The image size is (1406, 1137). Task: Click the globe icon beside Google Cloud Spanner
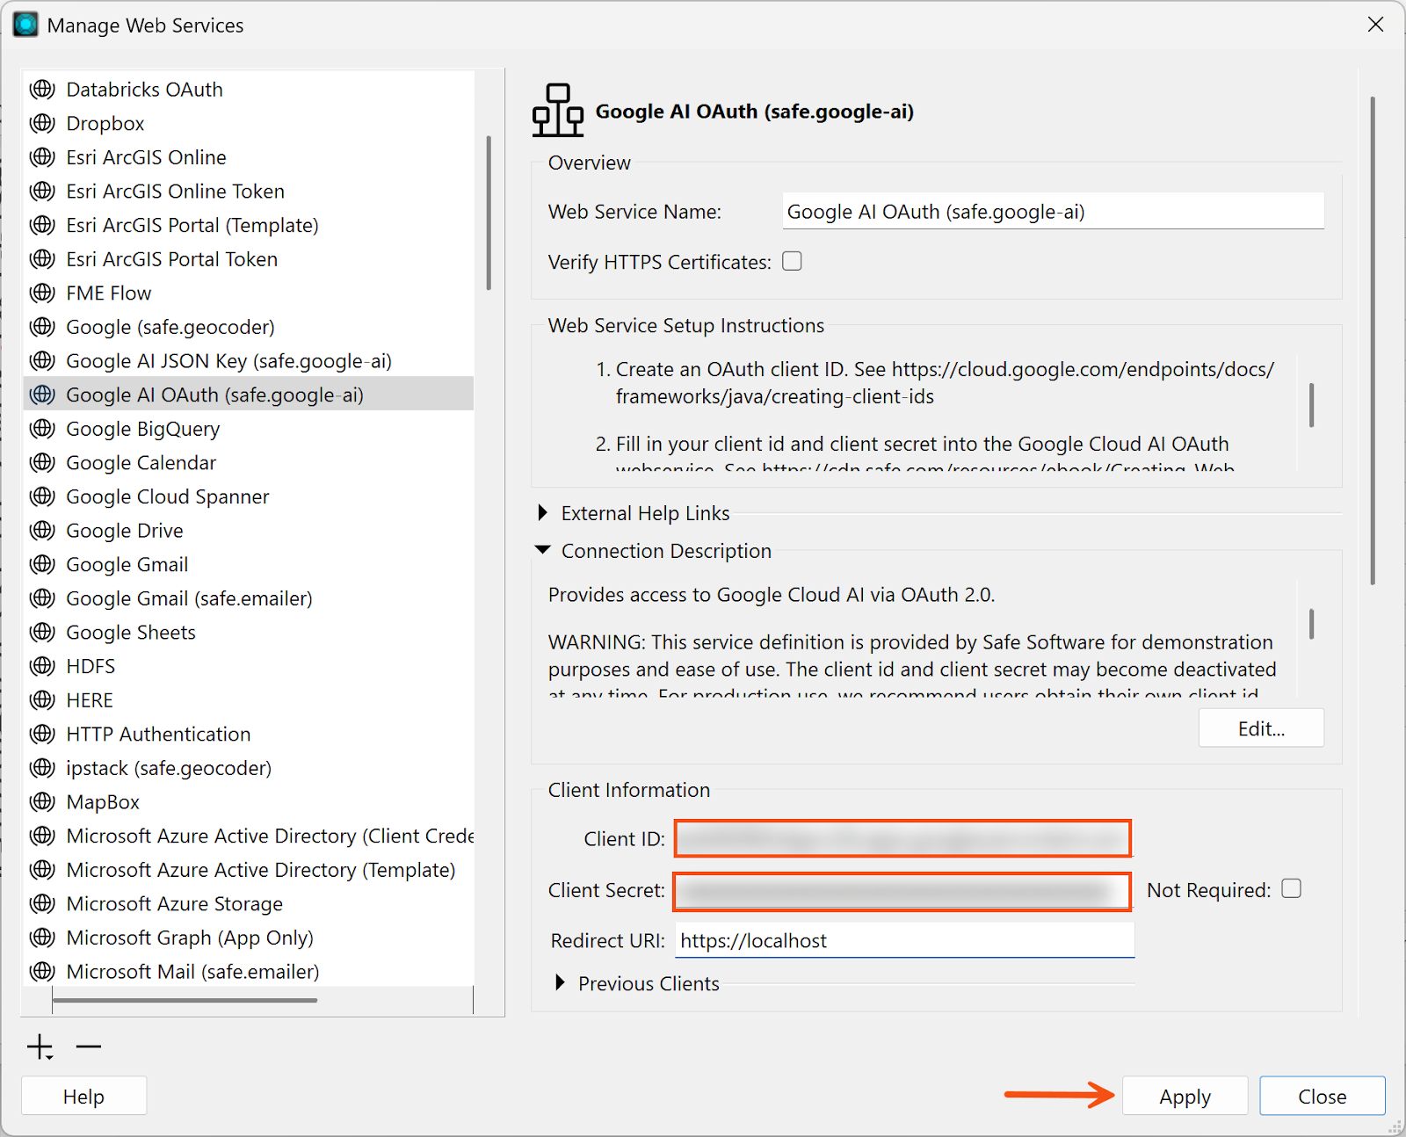click(42, 496)
